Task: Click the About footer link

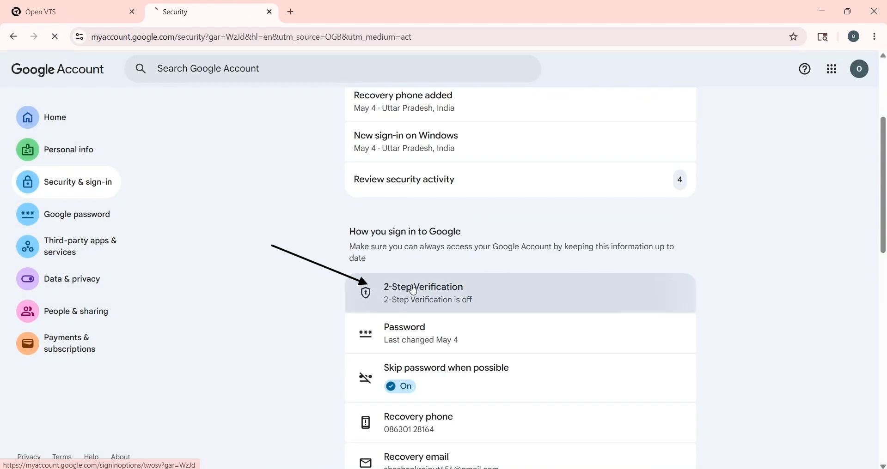Action: click(x=121, y=457)
